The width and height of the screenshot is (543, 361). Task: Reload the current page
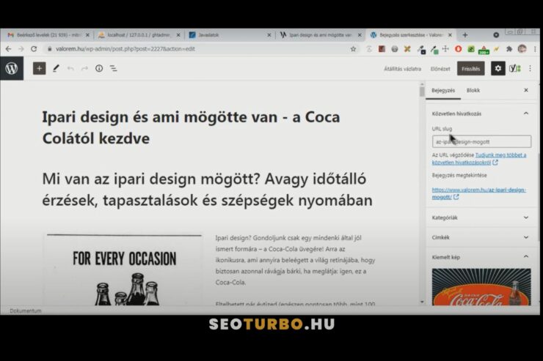click(x=34, y=49)
